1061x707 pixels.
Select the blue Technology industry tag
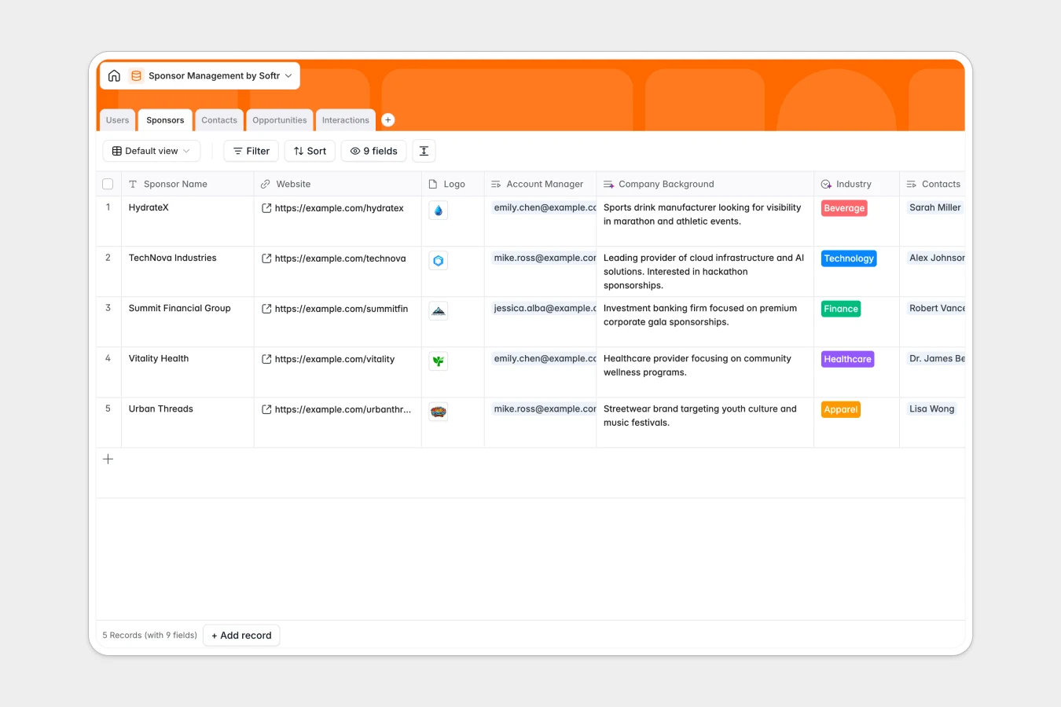pyautogui.click(x=849, y=258)
